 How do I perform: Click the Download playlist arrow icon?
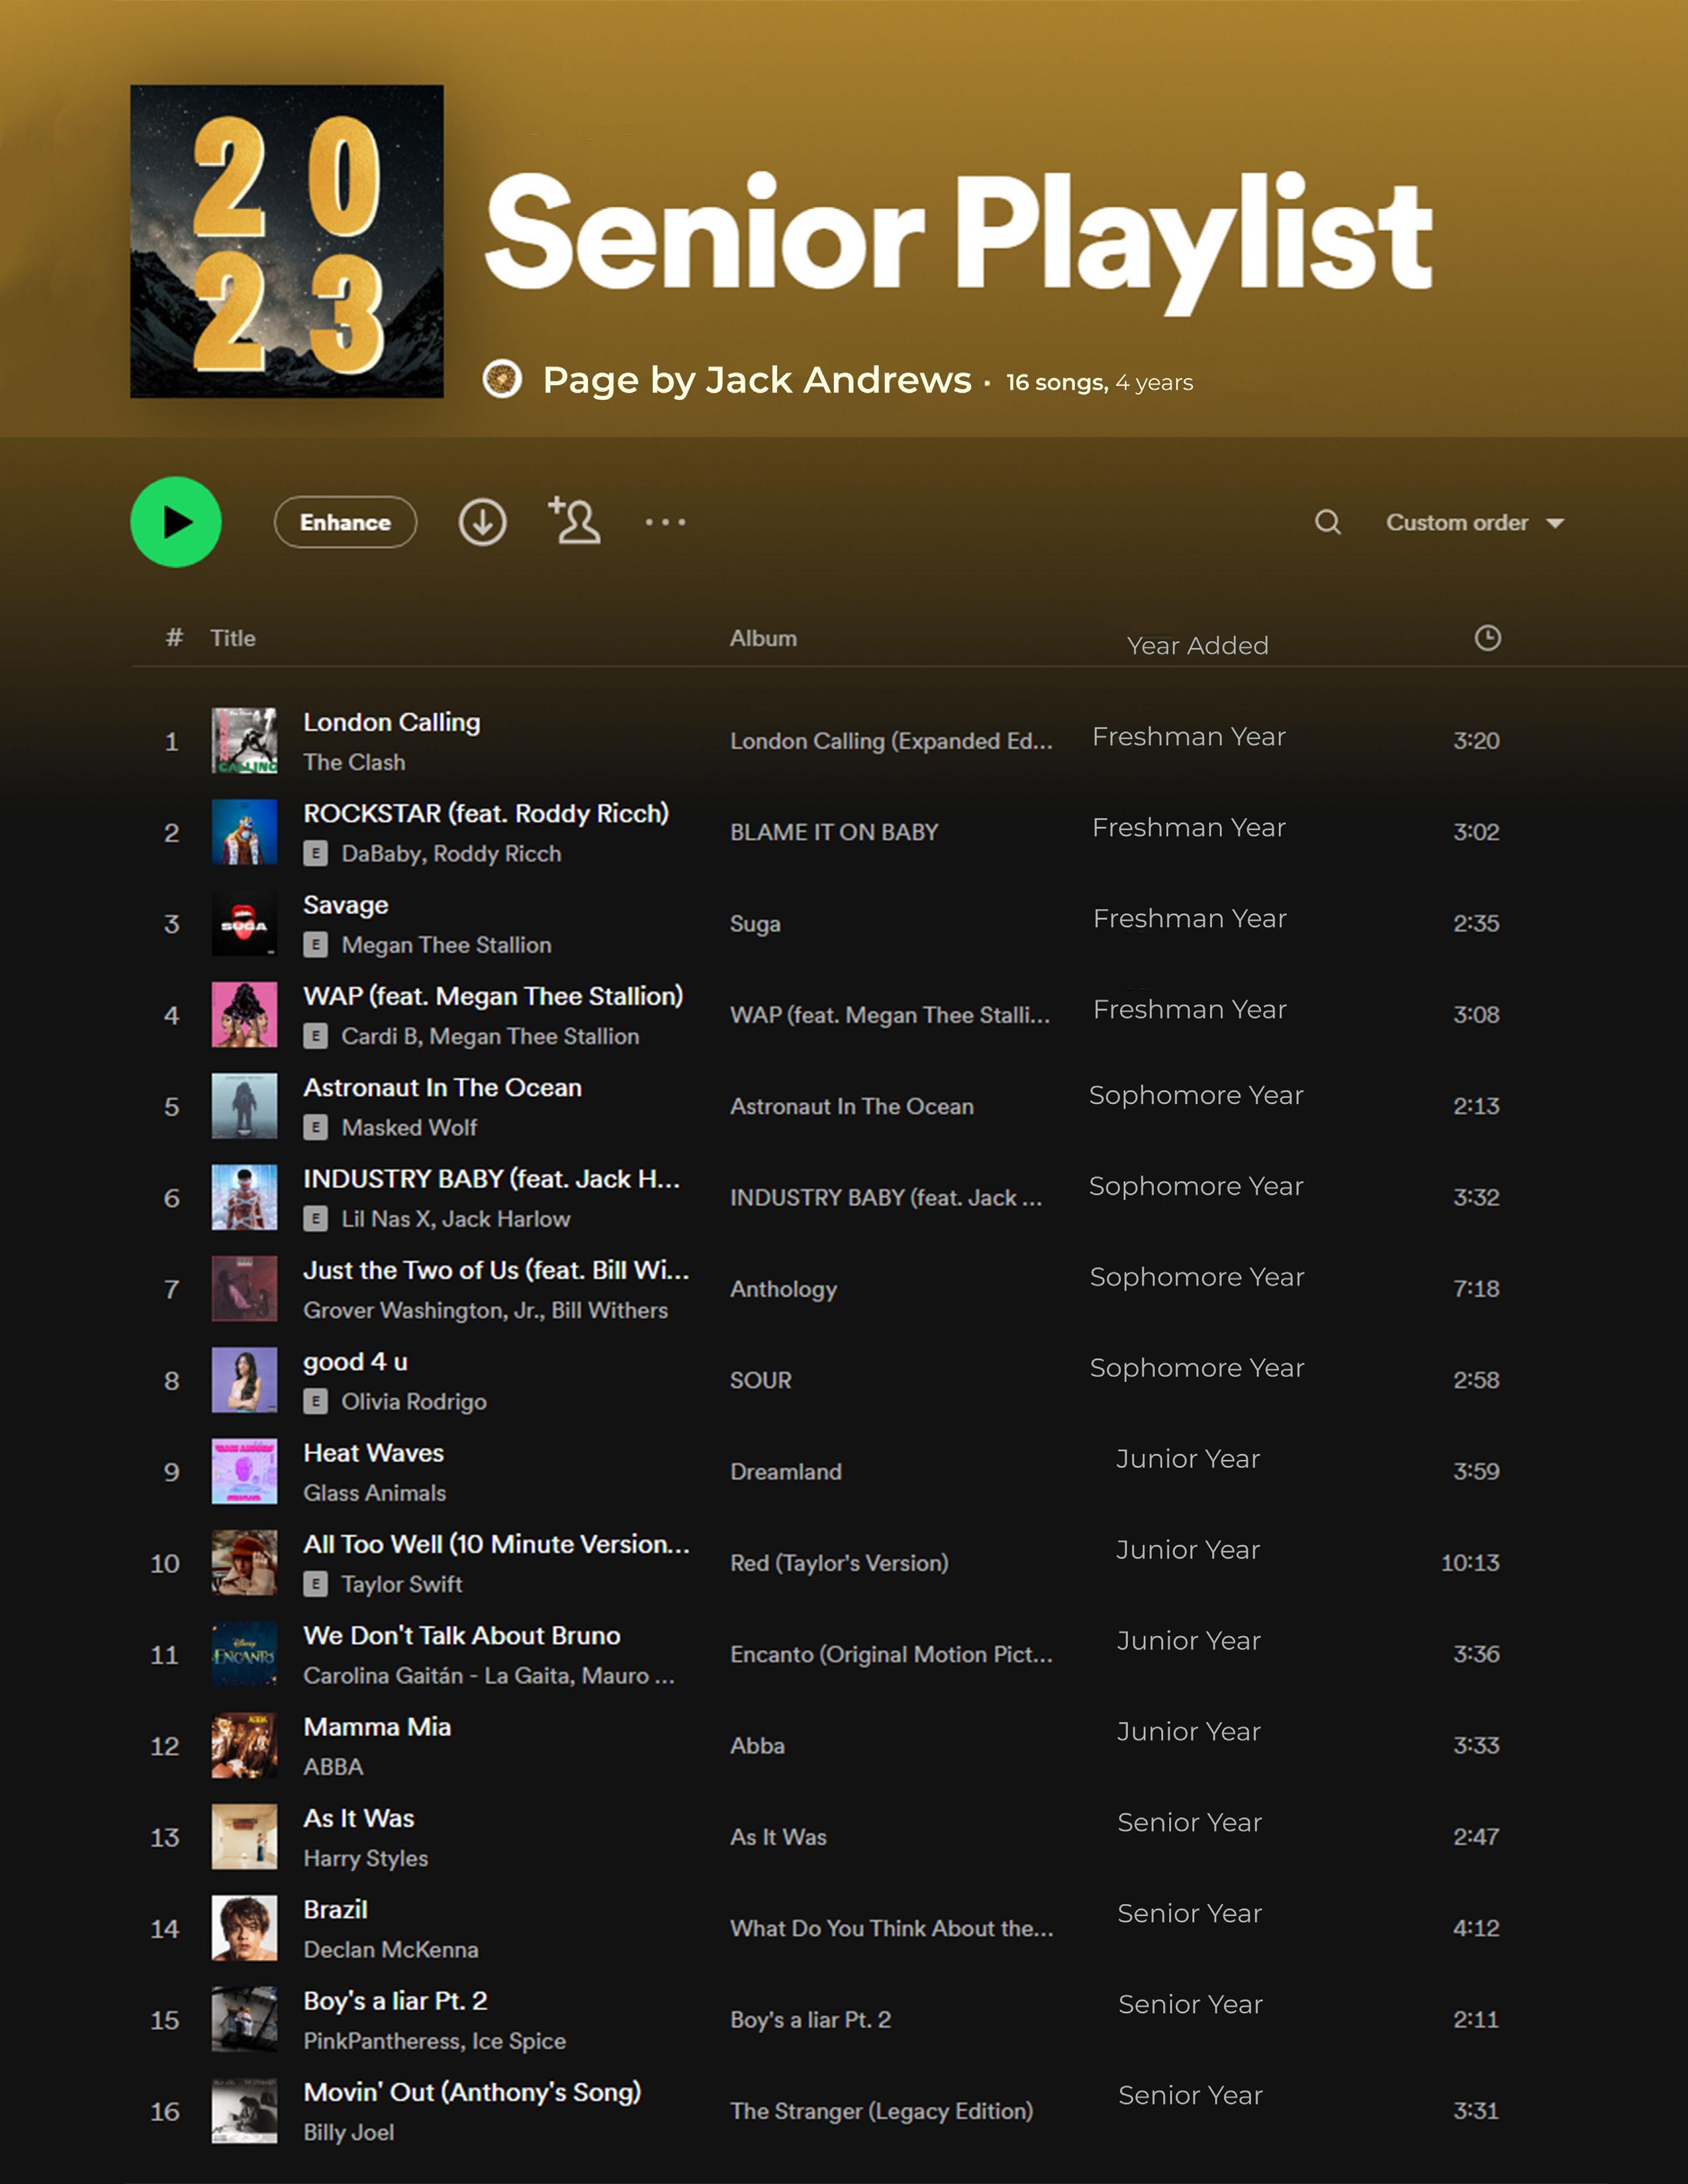pyautogui.click(x=482, y=522)
